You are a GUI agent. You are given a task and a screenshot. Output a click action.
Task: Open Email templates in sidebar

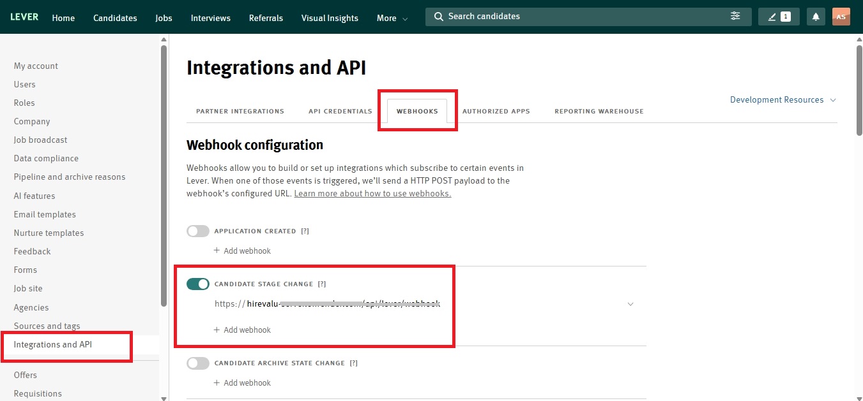click(45, 214)
